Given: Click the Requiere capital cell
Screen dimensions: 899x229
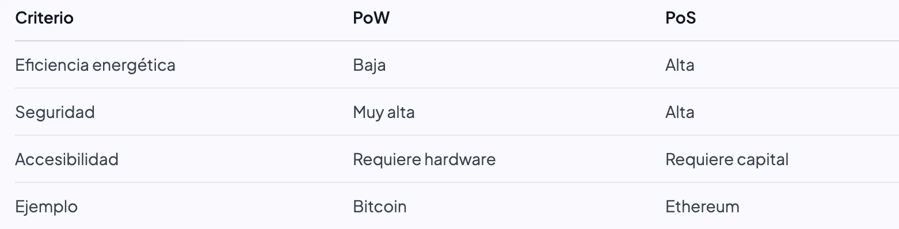Looking at the screenshot, I should 727,159.
